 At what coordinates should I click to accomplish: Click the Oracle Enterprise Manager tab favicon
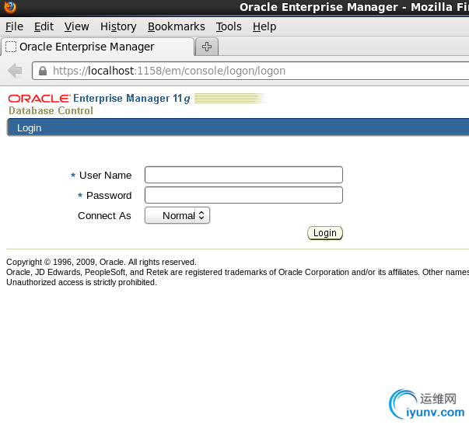pos(11,47)
